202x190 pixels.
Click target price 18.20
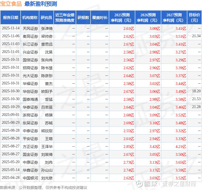coord(196,91)
